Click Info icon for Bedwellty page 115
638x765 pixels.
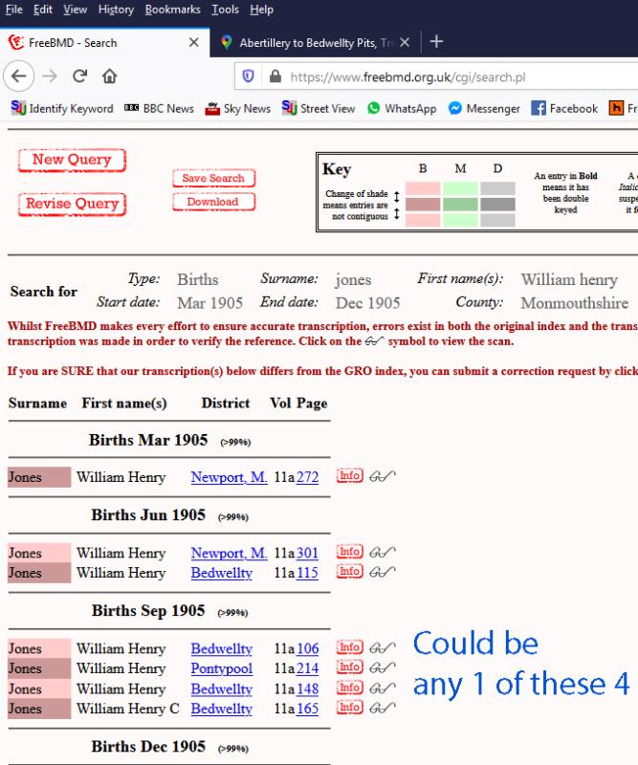click(x=349, y=573)
